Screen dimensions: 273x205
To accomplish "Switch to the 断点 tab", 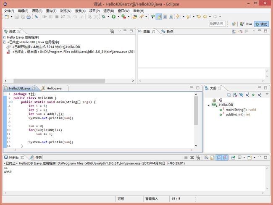I will [167, 32].
